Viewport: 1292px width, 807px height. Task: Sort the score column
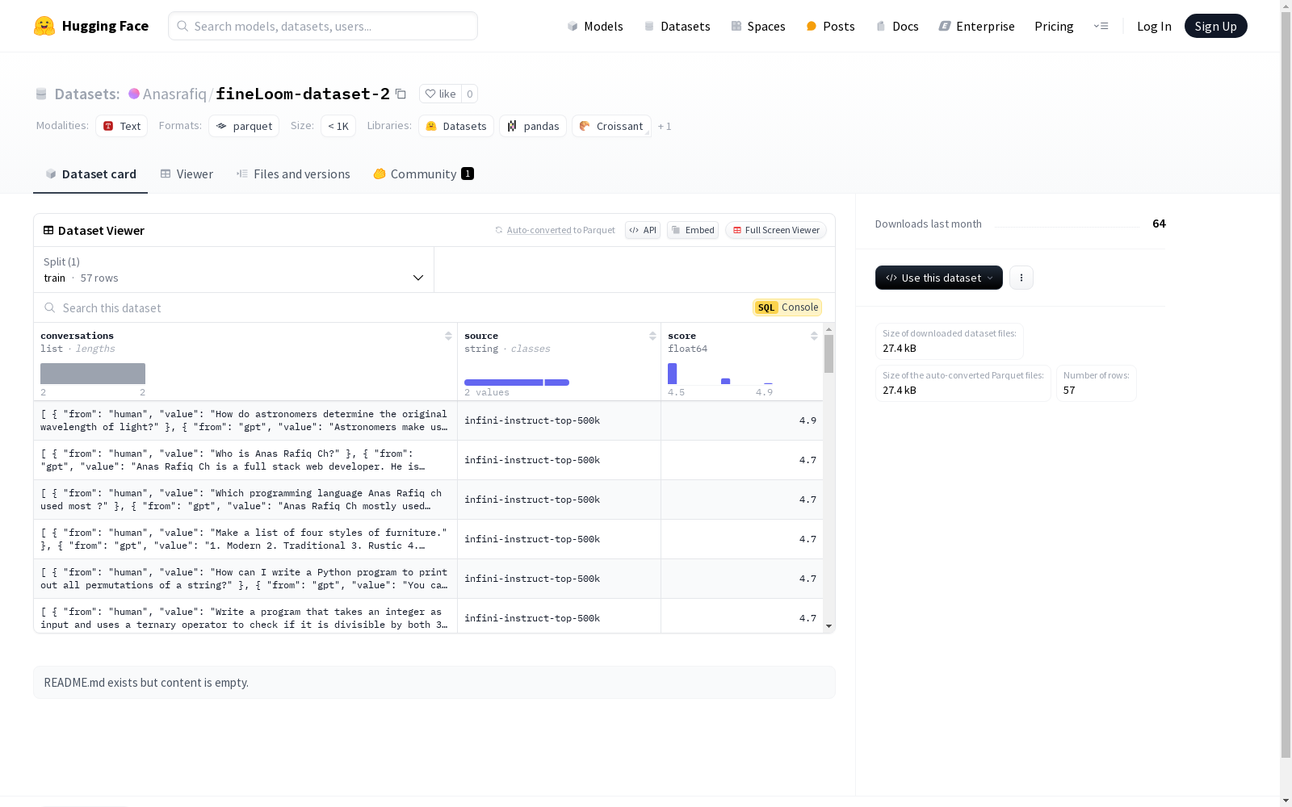point(814,336)
